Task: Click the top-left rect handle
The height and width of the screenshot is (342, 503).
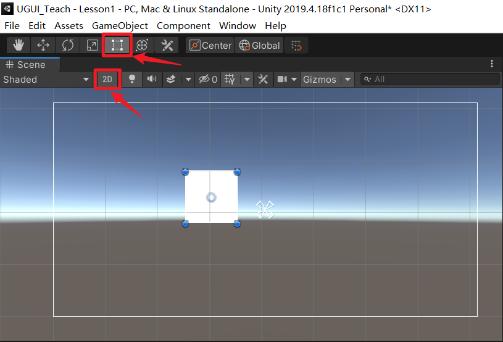Action: click(185, 172)
